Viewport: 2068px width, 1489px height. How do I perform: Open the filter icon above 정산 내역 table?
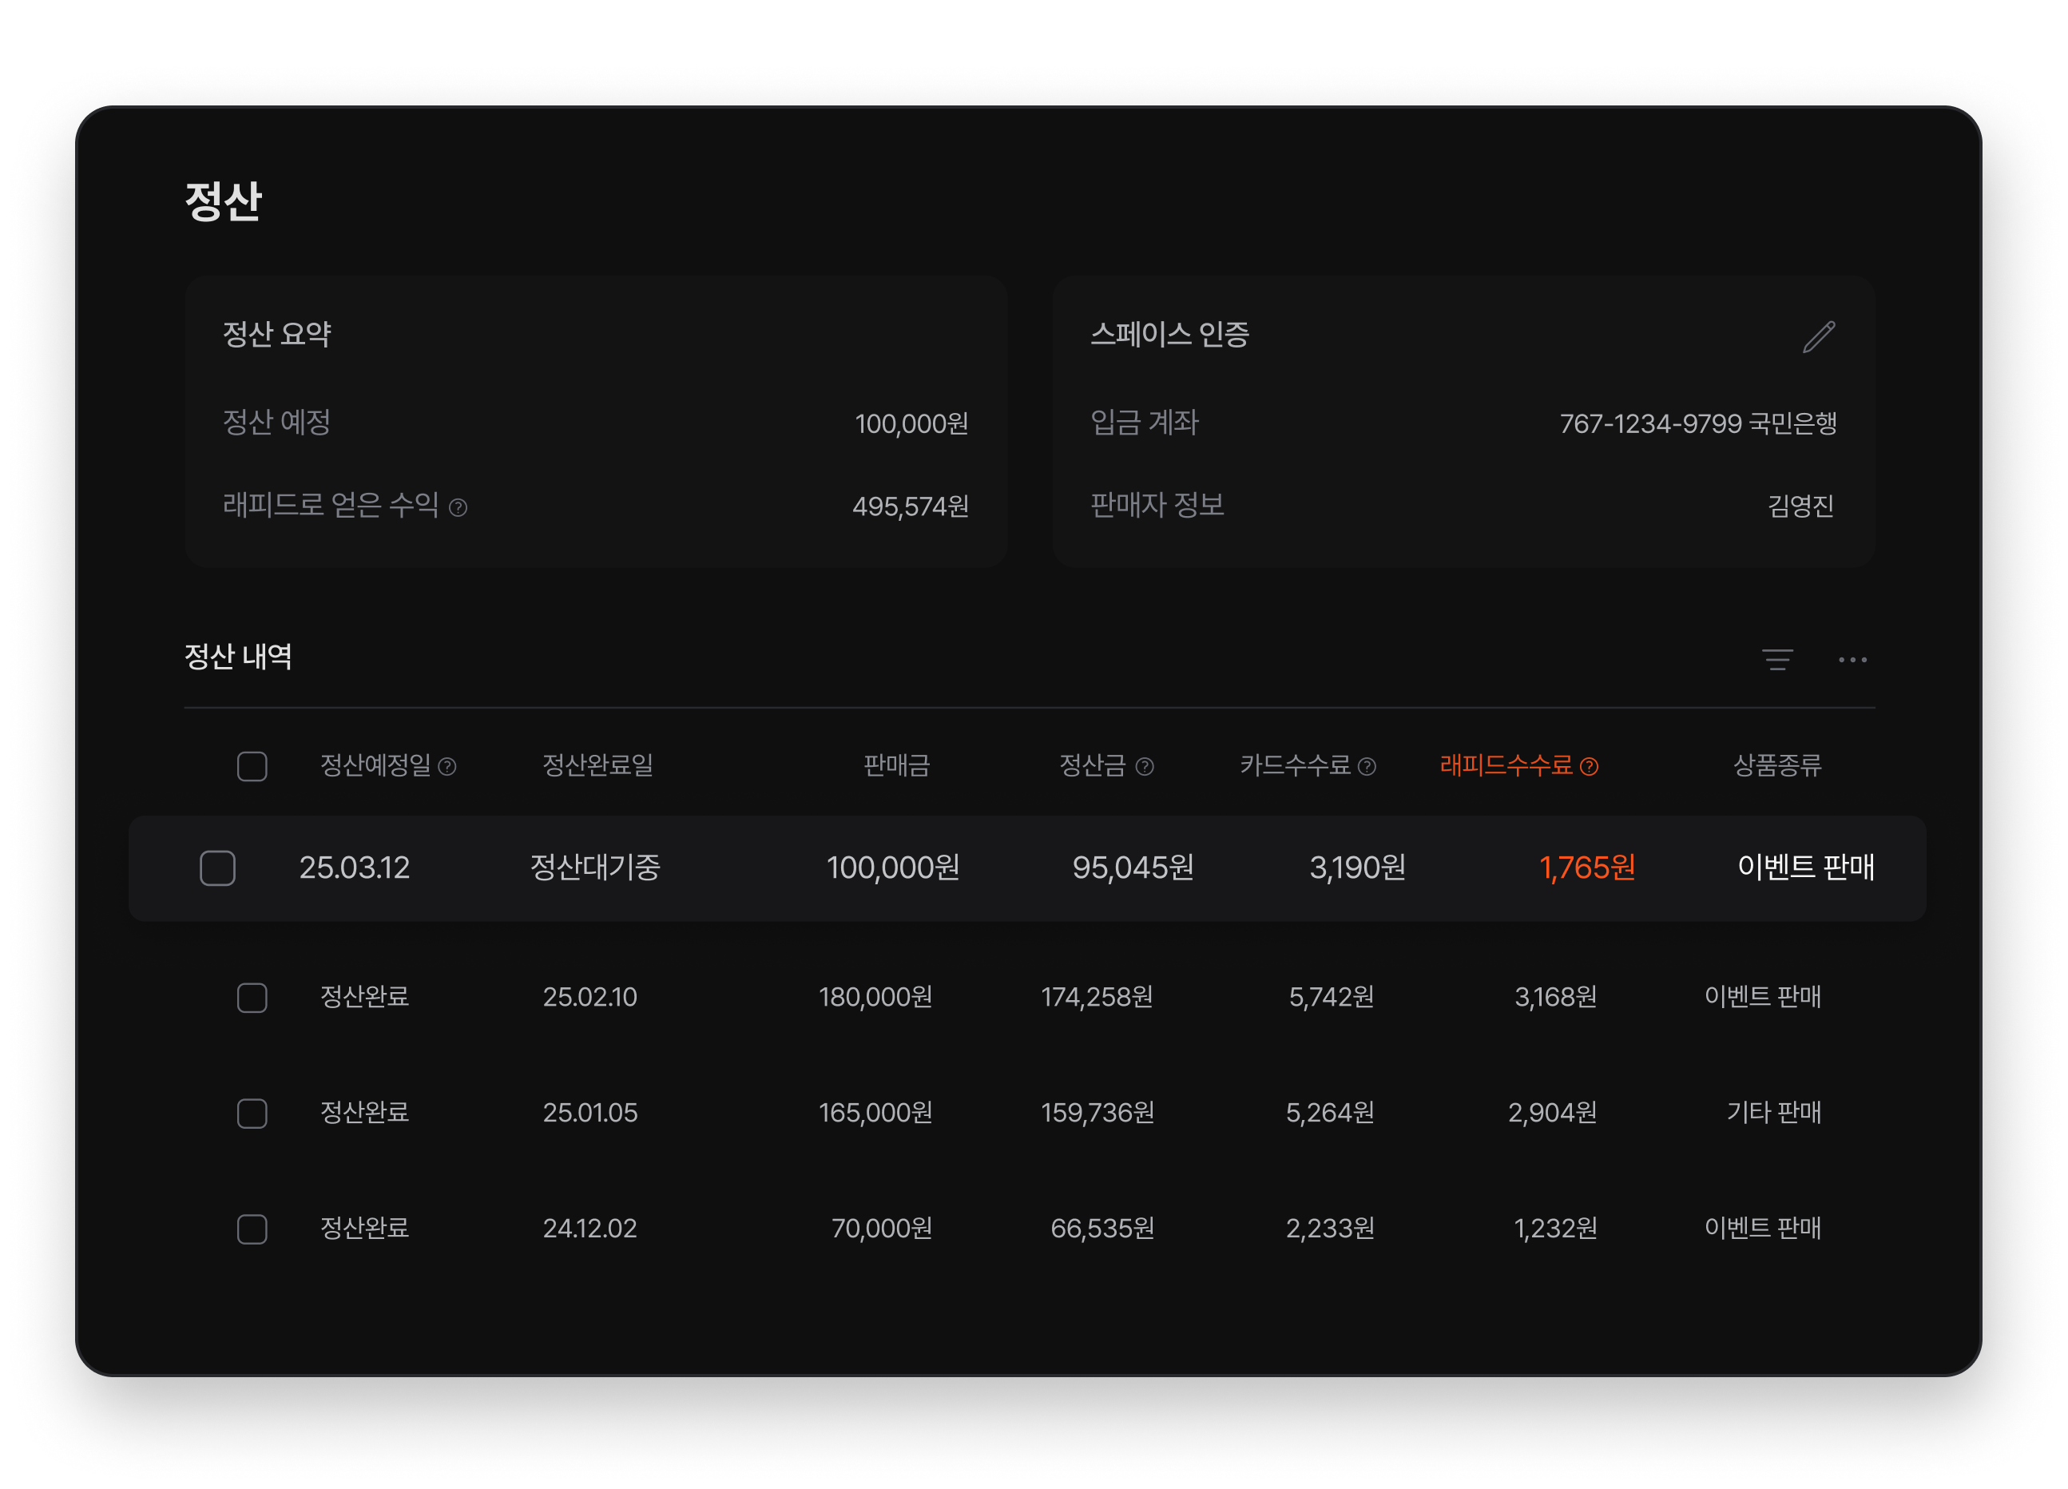click(1776, 658)
